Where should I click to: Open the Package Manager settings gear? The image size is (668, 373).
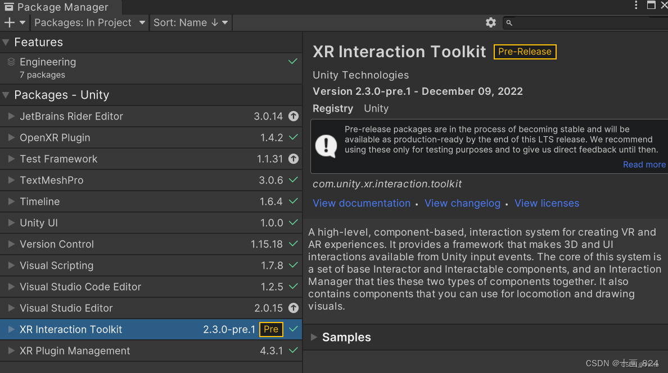point(490,22)
